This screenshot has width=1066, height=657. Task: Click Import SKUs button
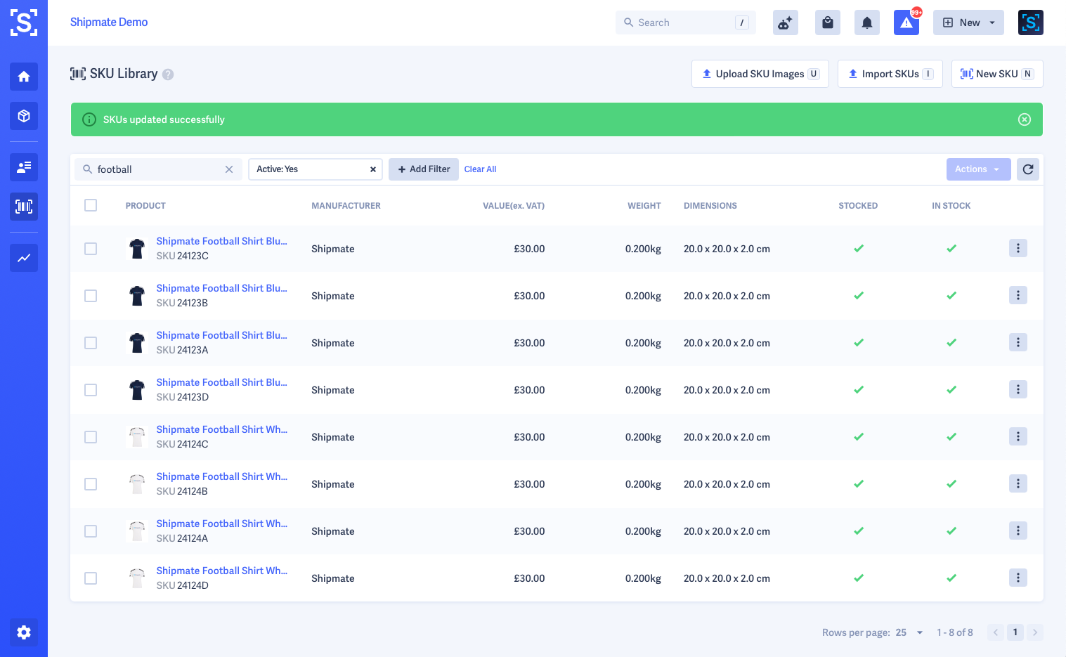(890, 74)
